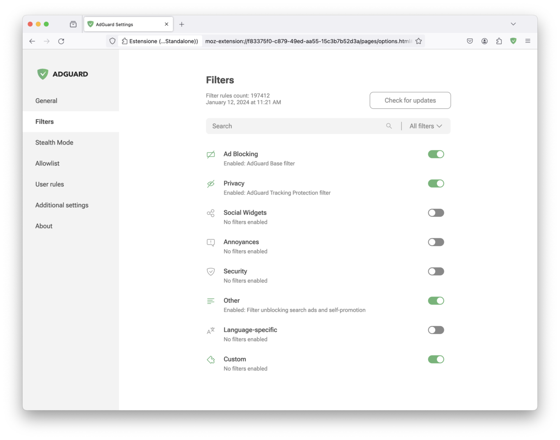
Task: Open the Firefox hamburger application menu
Action: [527, 41]
